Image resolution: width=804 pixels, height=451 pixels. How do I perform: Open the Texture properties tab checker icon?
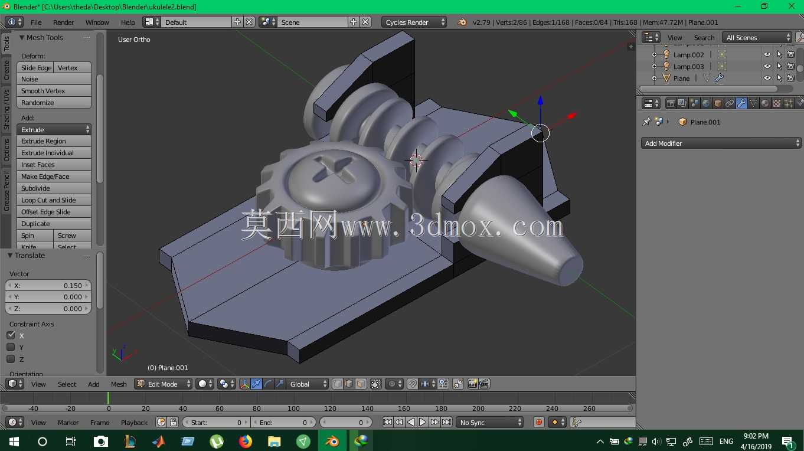pos(777,103)
